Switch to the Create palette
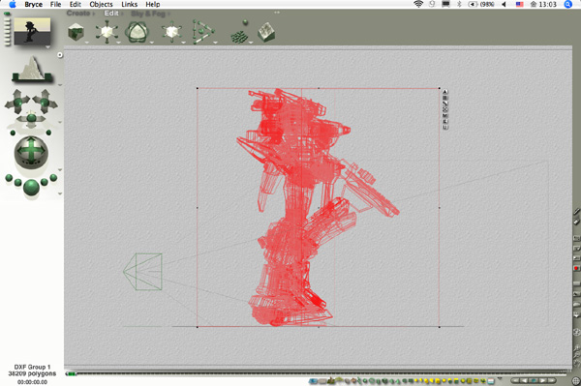Viewport: 581px width, 386px height. (78, 14)
